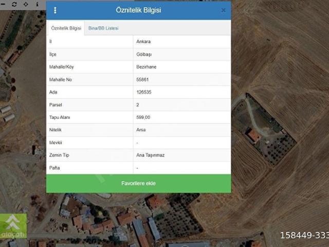The height and width of the screenshot is (247, 329).
Task: Close the Öznitelik Bilgisi dialog
Action: [224, 10]
